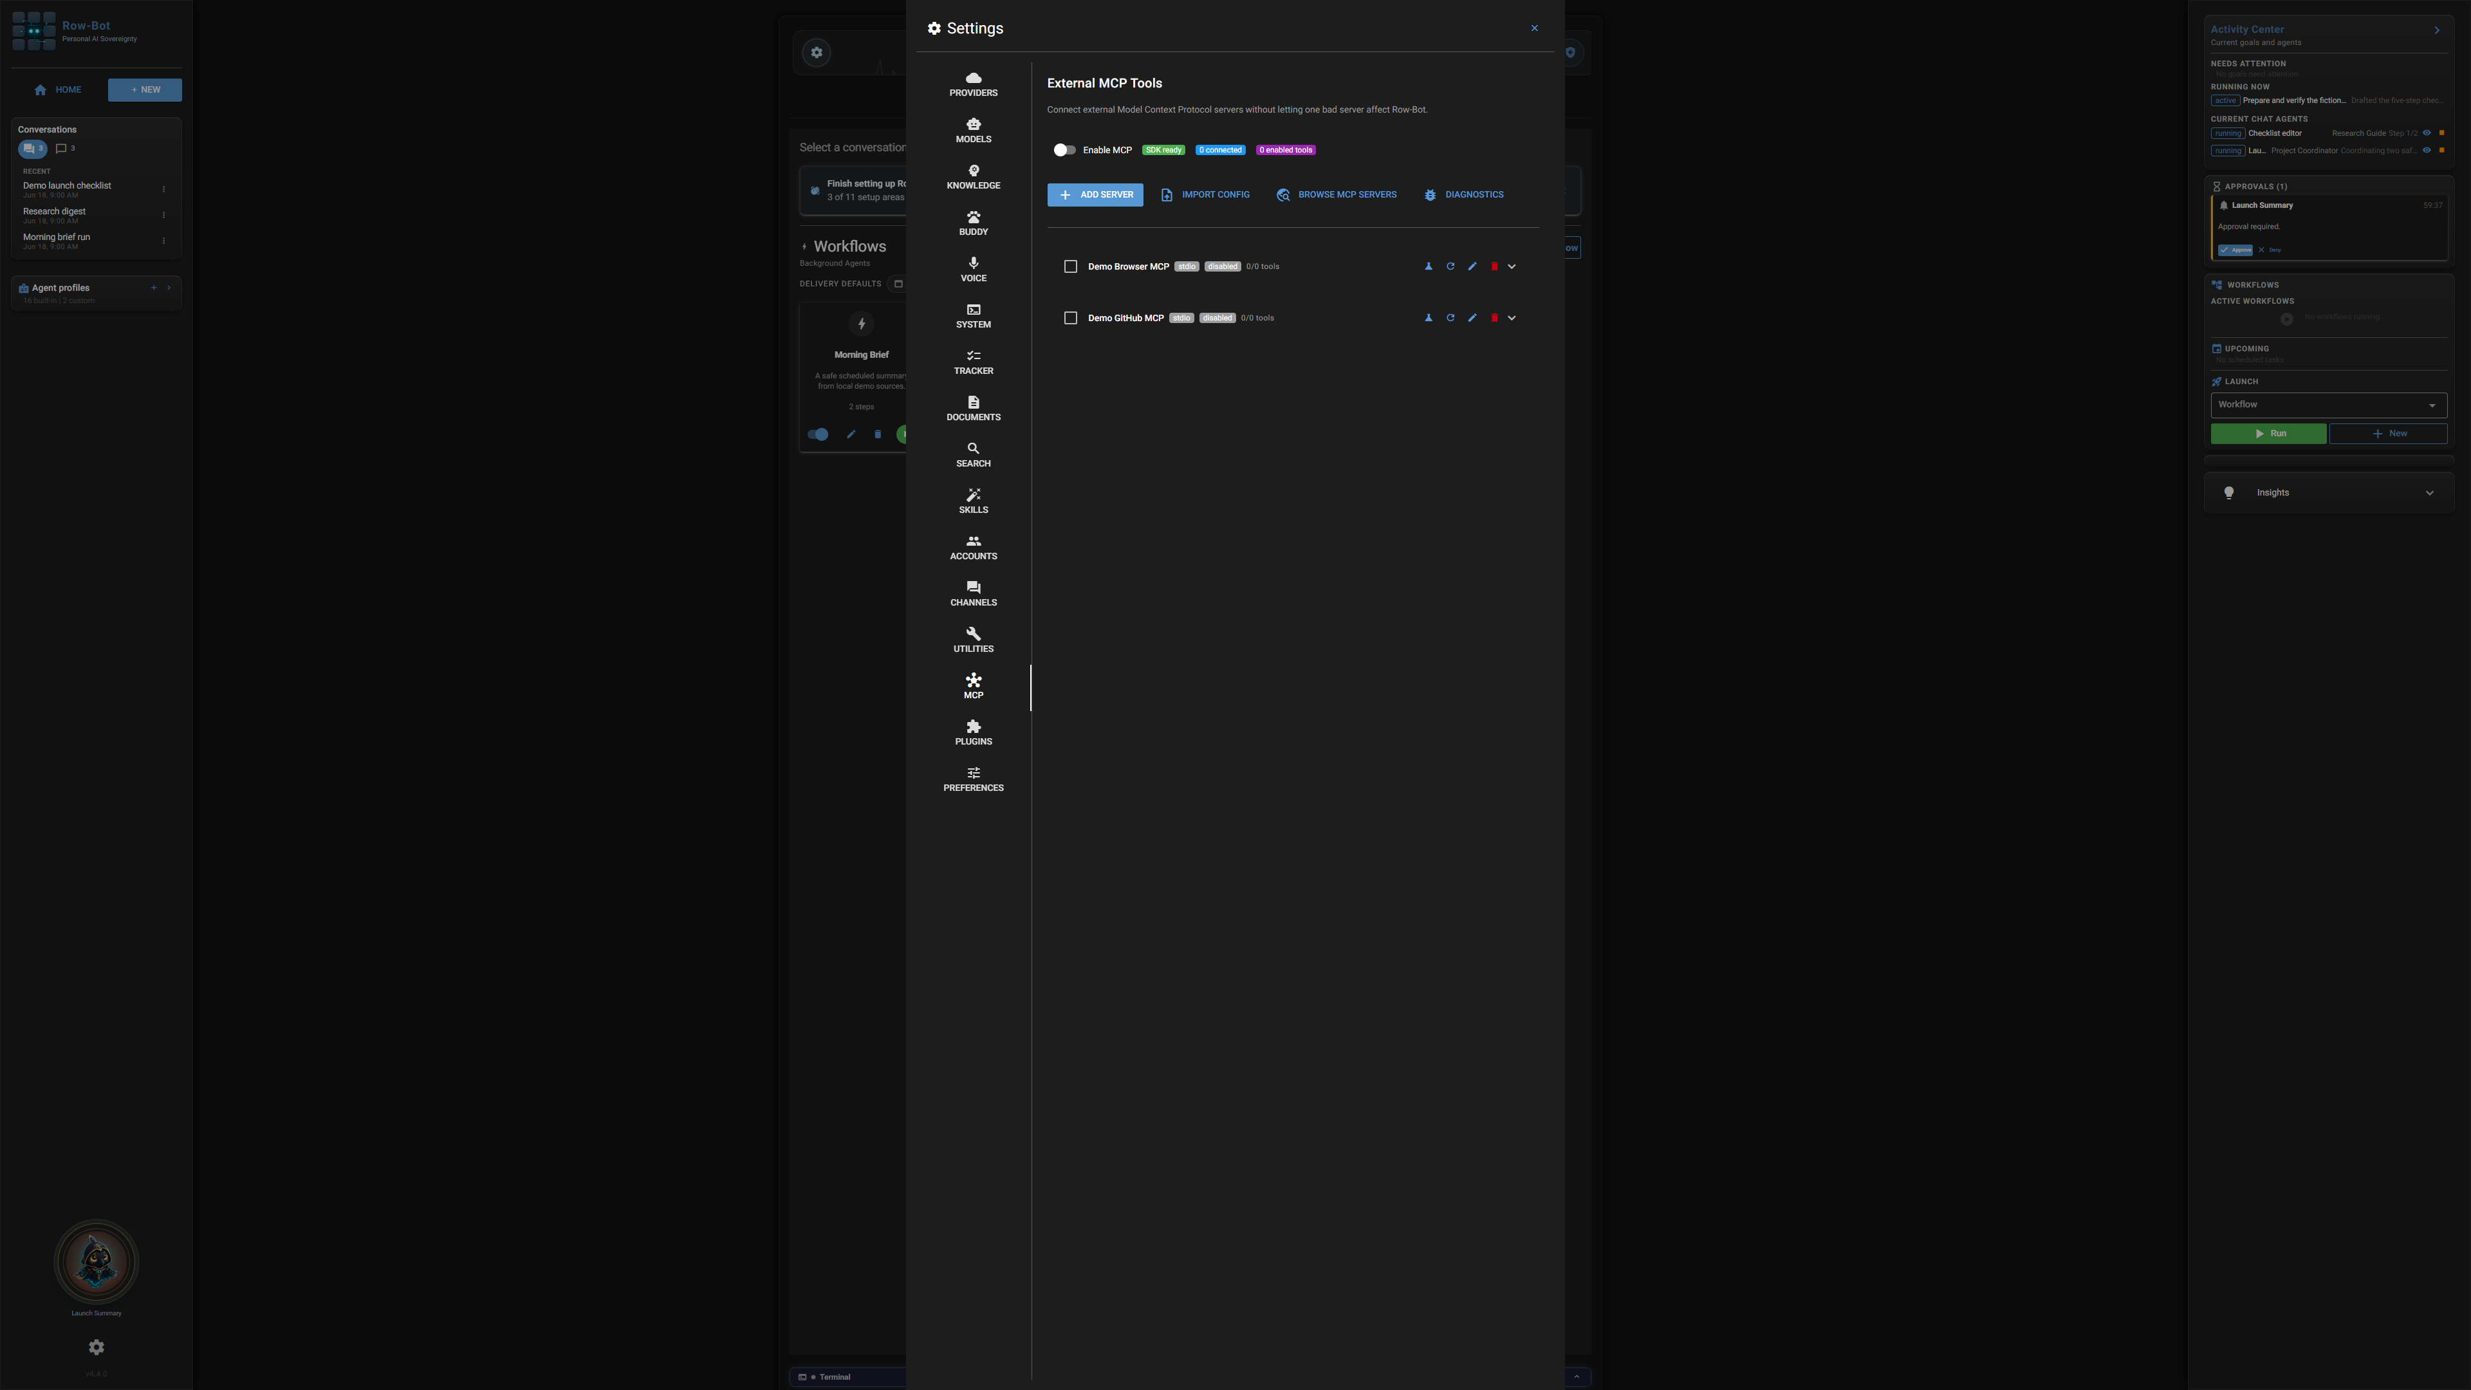Click the Home button in sidebar
The image size is (2471, 1390).
57,90
